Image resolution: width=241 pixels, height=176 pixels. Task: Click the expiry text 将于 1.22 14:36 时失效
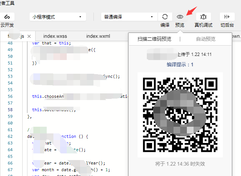(180, 164)
